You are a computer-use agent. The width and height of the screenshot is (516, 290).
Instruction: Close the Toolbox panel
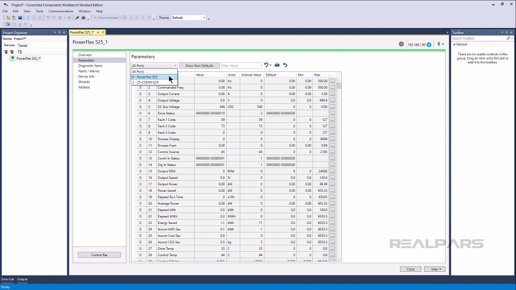(511, 33)
